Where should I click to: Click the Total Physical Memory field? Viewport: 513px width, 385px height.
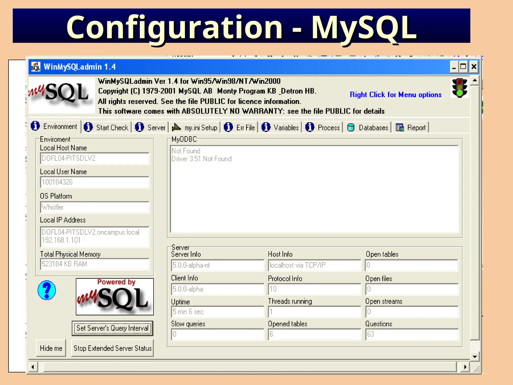[95, 264]
